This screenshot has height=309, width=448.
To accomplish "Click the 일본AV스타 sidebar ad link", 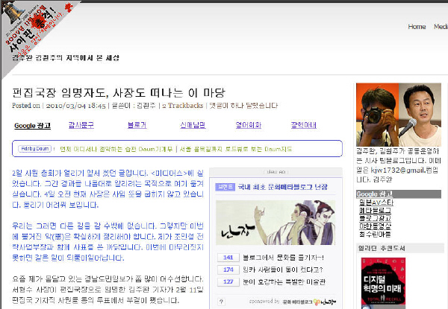I will (x=376, y=203).
